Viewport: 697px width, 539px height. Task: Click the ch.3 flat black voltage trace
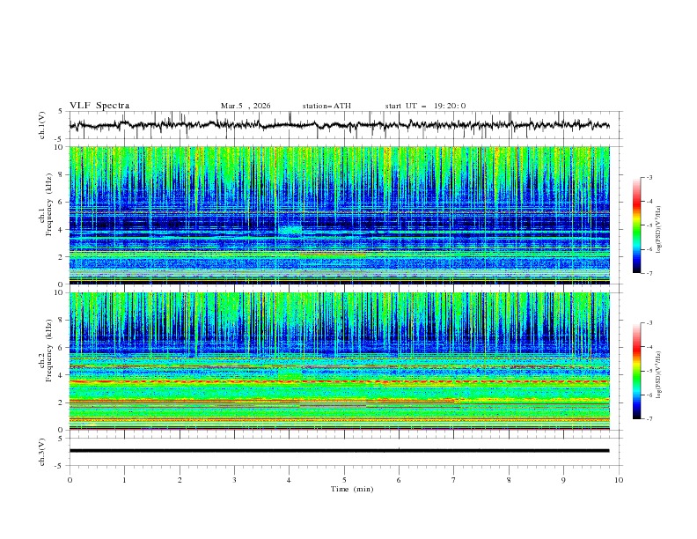click(x=339, y=451)
